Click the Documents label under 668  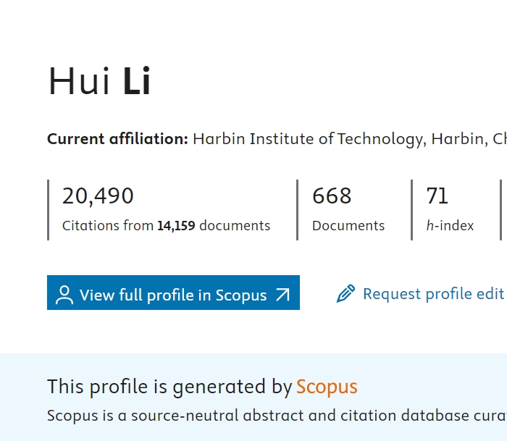click(348, 226)
